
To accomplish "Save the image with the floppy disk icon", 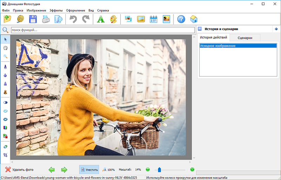I will pyautogui.click(x=33, y=19).
